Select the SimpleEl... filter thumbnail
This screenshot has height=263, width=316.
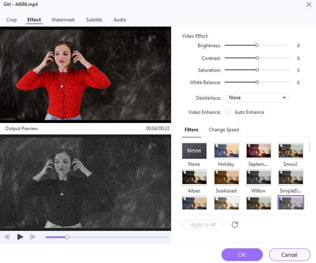click(291, 177)
